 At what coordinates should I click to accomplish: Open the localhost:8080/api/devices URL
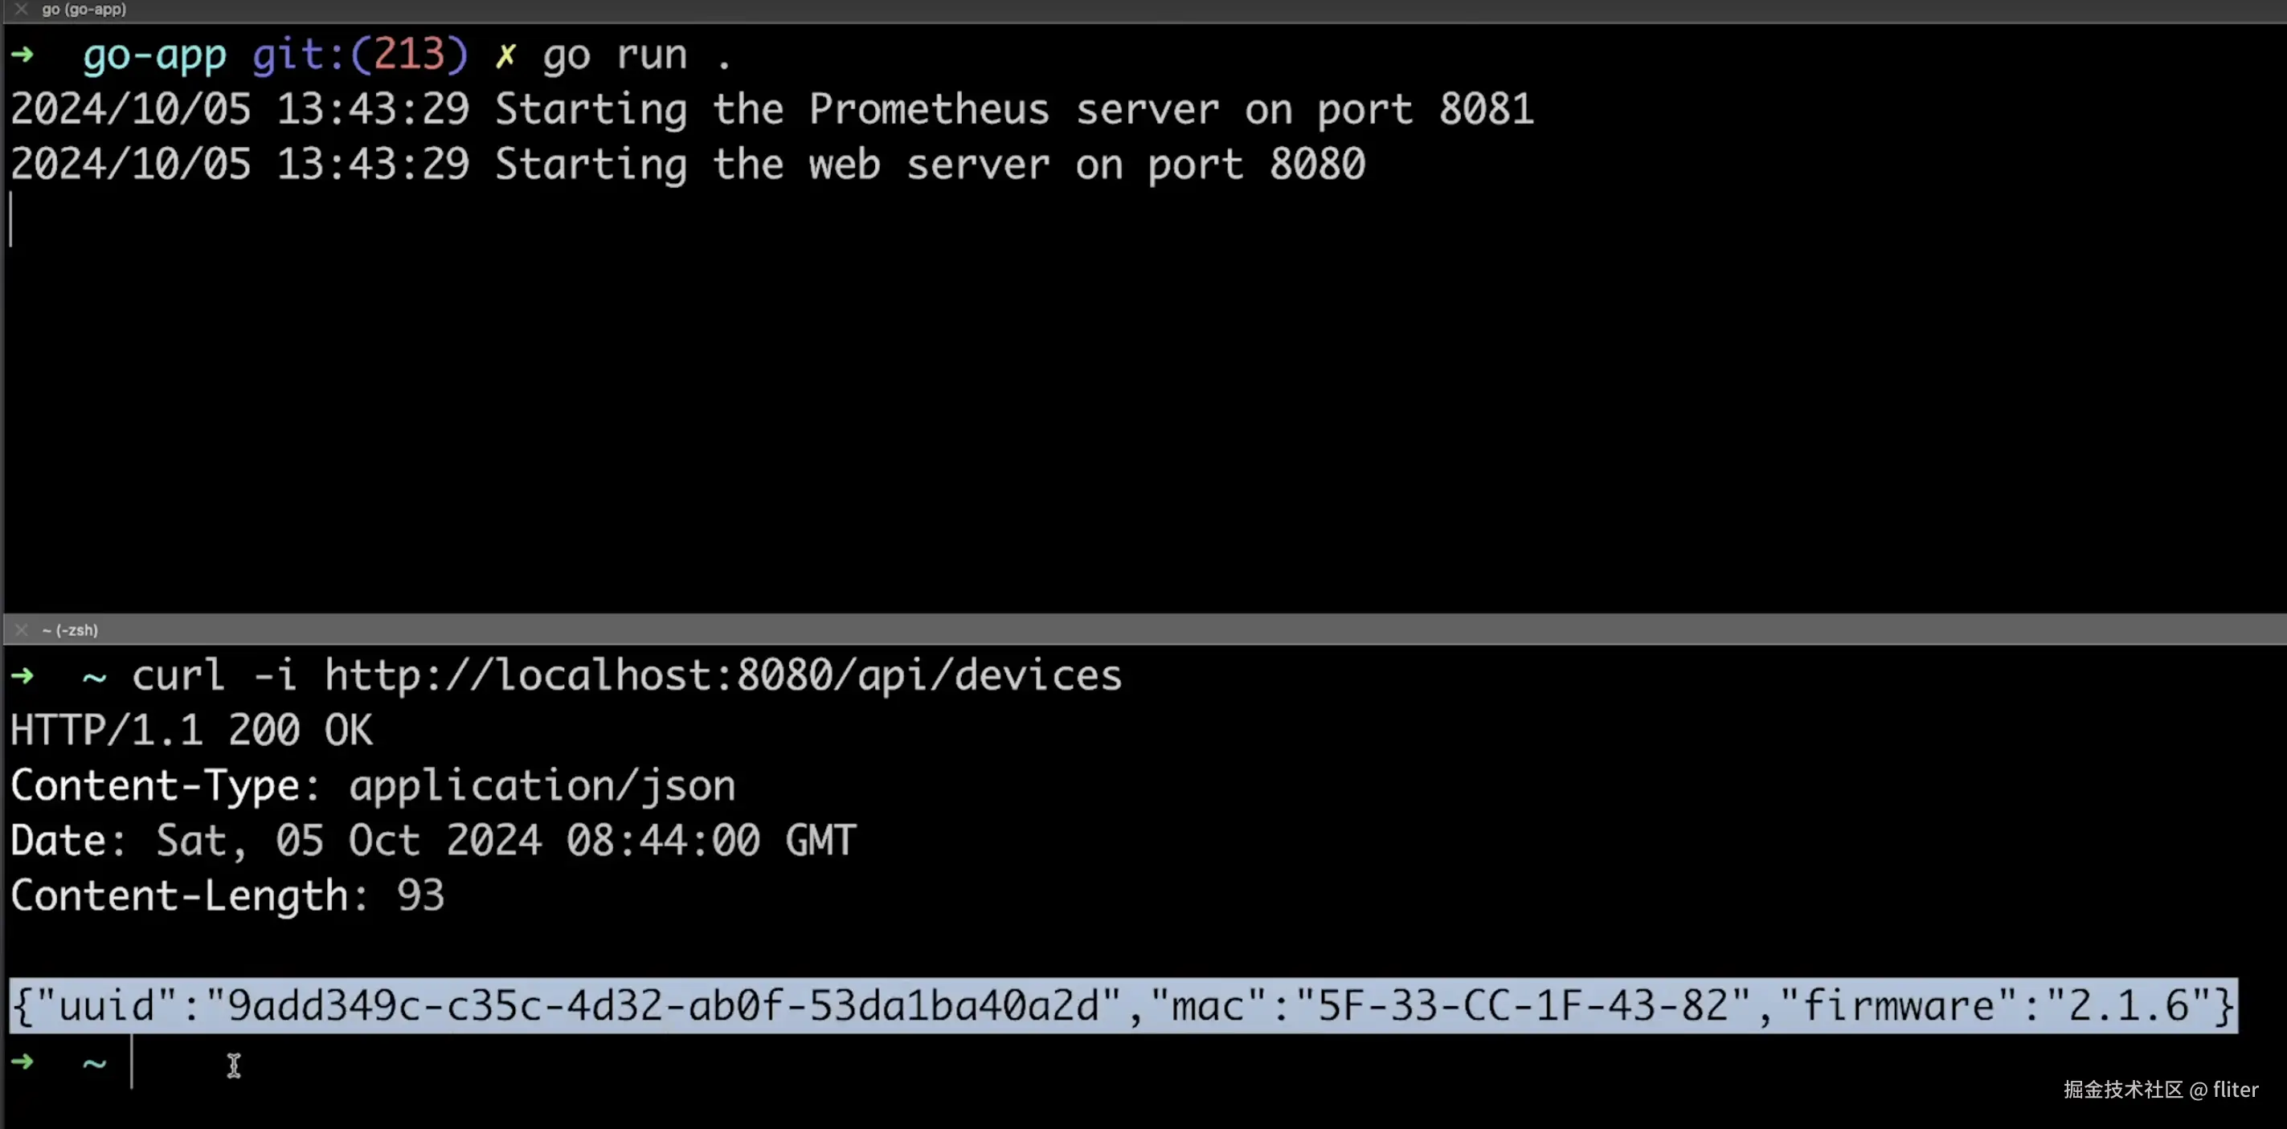tap(722, 676)
